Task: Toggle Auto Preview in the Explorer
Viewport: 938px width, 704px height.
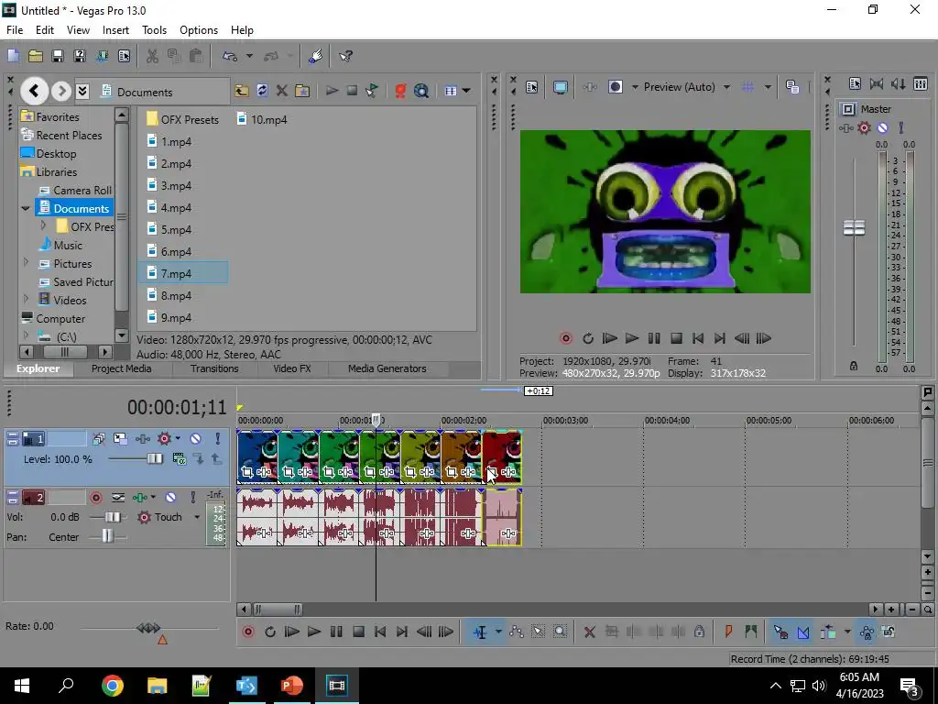Action: click(372, 91)
